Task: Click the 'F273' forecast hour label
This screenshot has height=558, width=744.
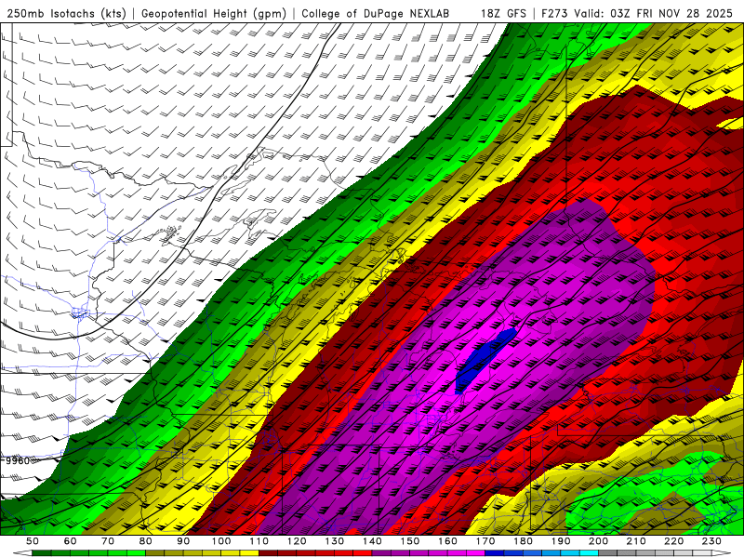Action: coord(554,14)
